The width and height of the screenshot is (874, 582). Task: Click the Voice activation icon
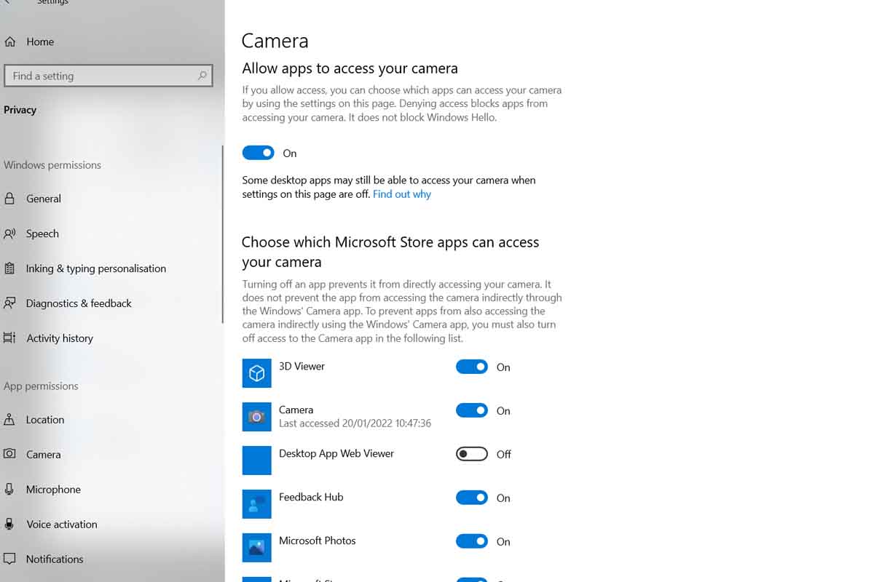click(9, 525)
